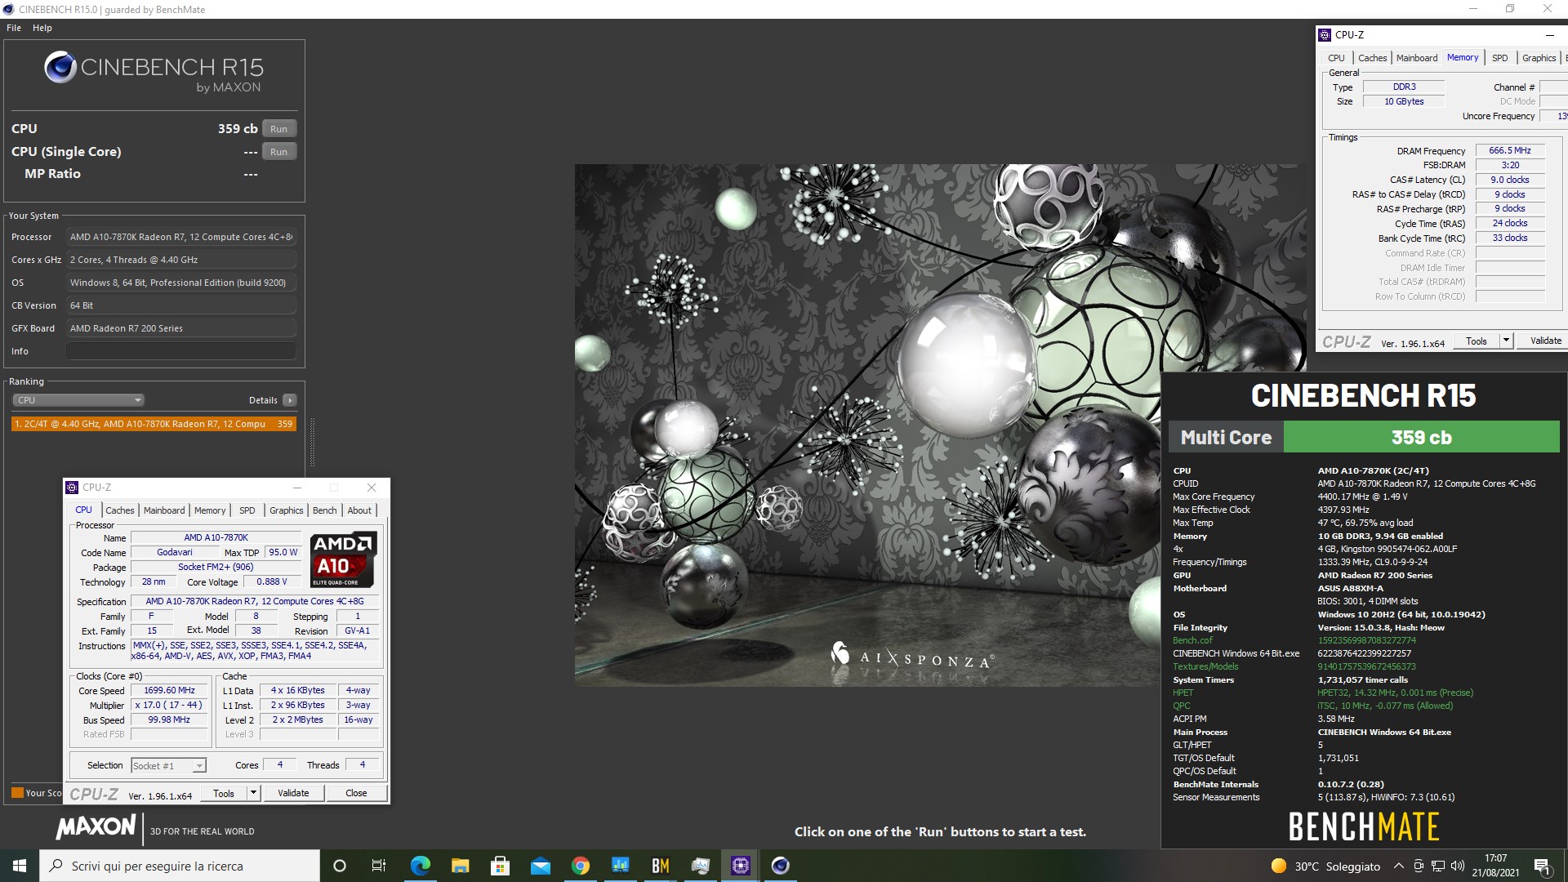Image resolution: width=1568 pixels, height=882 pixels.
Task: Select CPU tab in lower CPU-Z window
Action: point(84,510)
